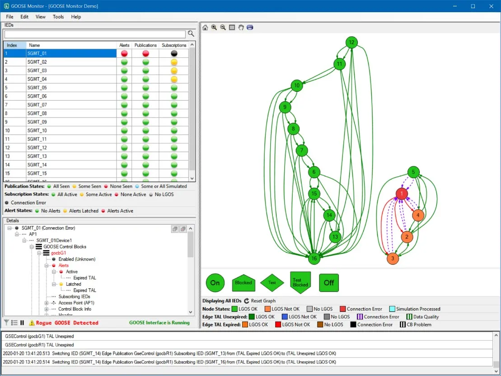Click the blue LGOS Not OK edge swatch
This screenshot has width=501, height=376.
[x=285, y=317]
